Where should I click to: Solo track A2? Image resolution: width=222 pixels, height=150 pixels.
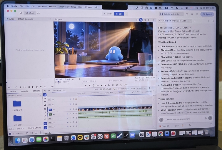click(74, 118)
